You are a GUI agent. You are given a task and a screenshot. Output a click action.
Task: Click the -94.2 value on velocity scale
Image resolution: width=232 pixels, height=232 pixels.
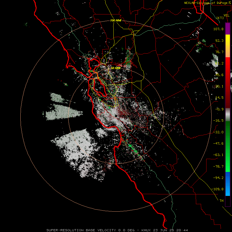218,178
